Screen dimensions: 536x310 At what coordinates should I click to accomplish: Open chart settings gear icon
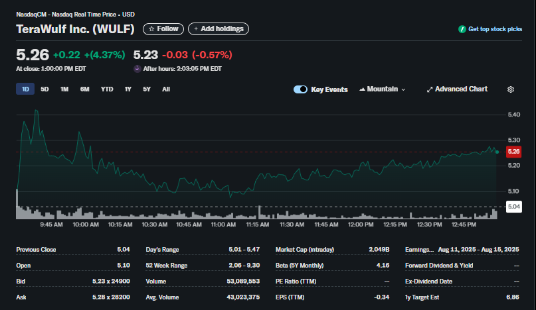point(510,89)
